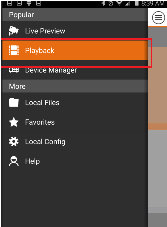Tap the Help person icon
Screen dimensions: 167x227
[14, 161]
